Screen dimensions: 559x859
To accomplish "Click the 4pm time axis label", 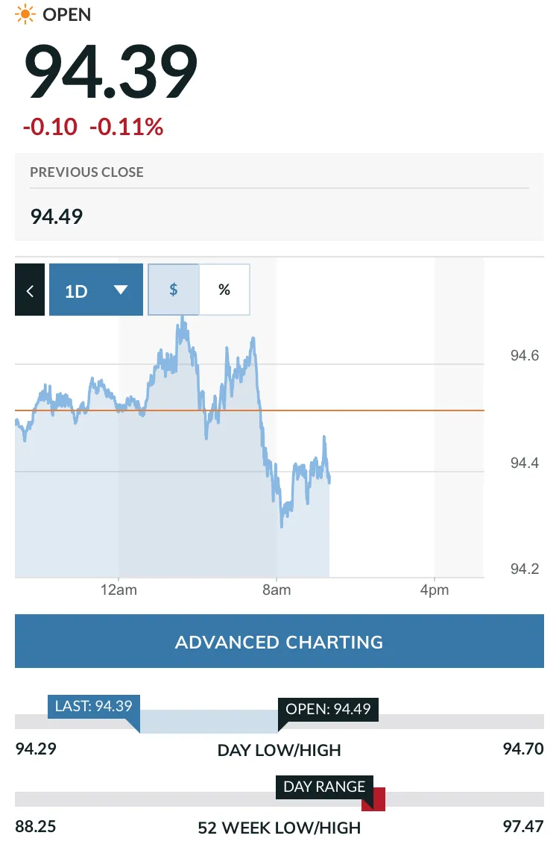I will pos(435,590).
